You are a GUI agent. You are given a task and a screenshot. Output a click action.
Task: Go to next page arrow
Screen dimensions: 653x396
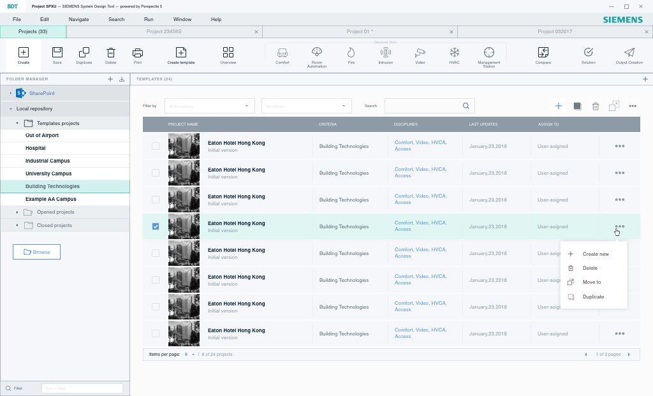click(629, 355)
